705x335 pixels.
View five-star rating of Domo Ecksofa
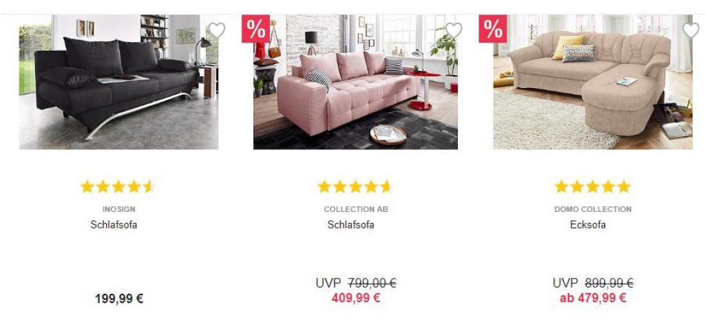[592, 186]
